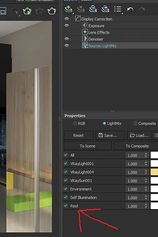Screen dimensions: 158x237
Task: Adjust Rest intensity with spinner arrows
Action: pos(146,206)
